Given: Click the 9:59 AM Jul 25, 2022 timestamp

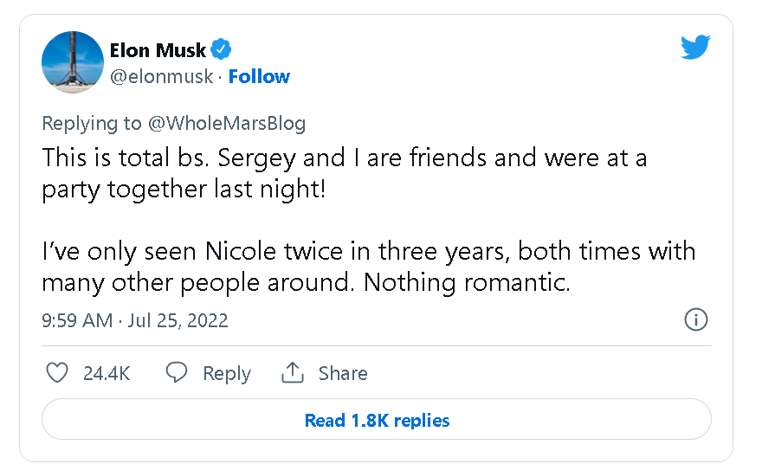Looking at the screenshot, I should click(x=135, y=320).
